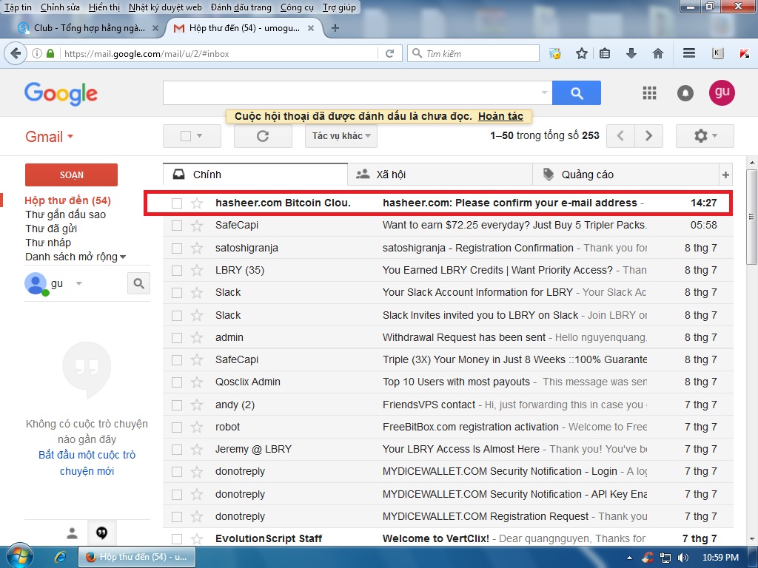
Task: Tick the checkbox for LBRY (35) email
Action: [x=177, y=270]
